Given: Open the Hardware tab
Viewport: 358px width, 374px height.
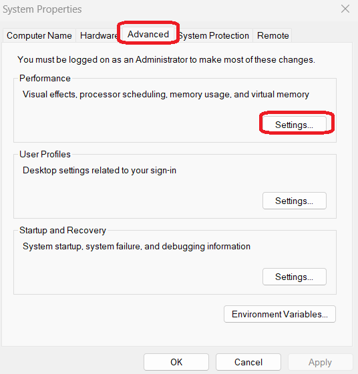Looking at the screenshot, I should 98,35.
